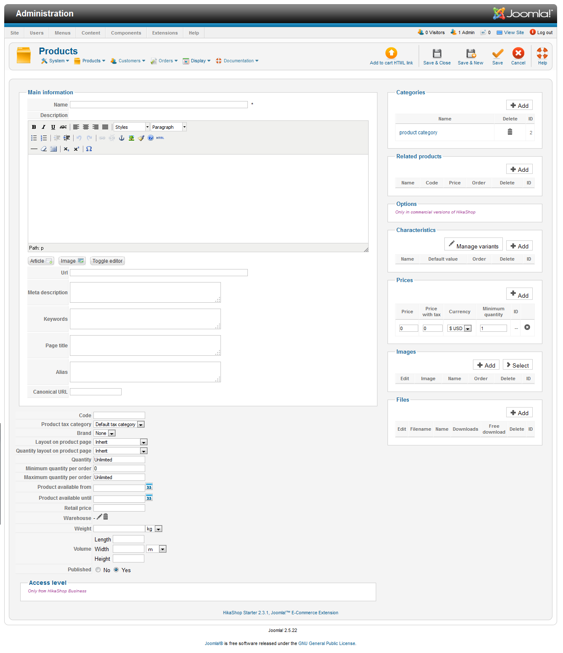Increase indent in the description editor

click(x=66, y=138)
